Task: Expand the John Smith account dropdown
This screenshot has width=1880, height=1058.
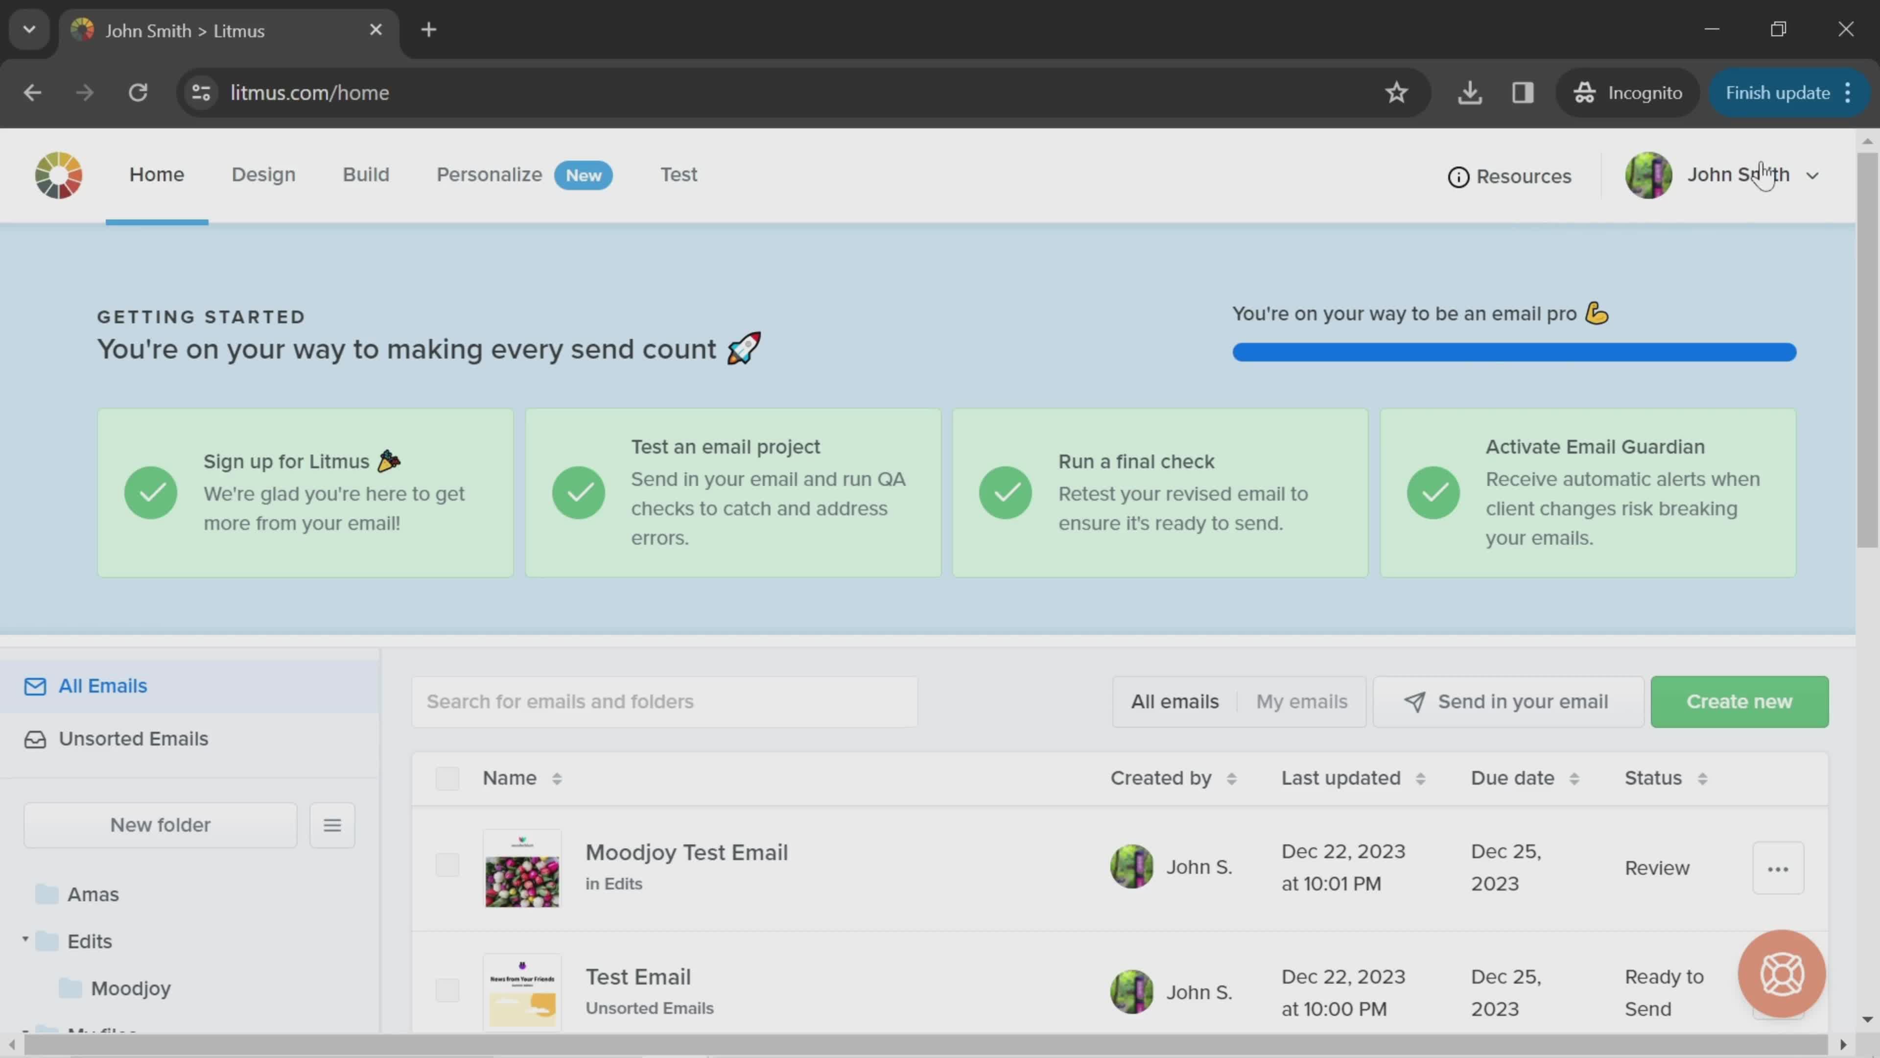Action: [x=1812, y=176]
